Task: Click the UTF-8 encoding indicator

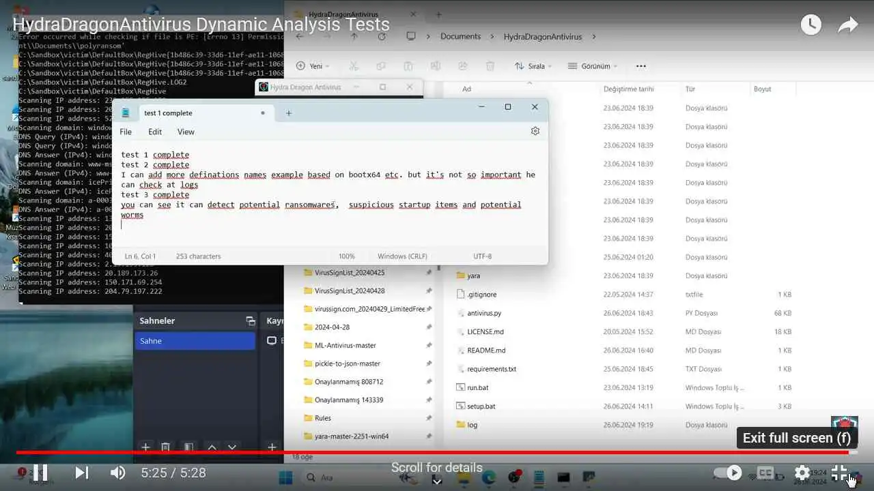Action: click(482, 256)
